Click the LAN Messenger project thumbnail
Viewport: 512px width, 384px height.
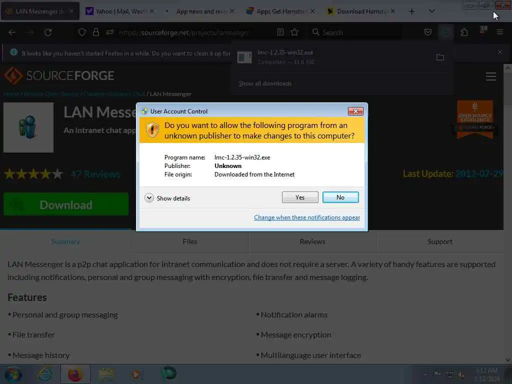tap(28, 127)
